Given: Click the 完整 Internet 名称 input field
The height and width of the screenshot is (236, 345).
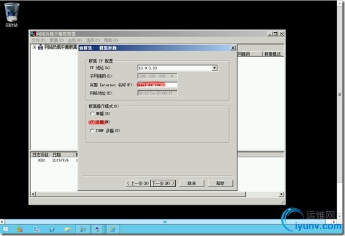Looking at the screenshot, I should pos(157,85).
